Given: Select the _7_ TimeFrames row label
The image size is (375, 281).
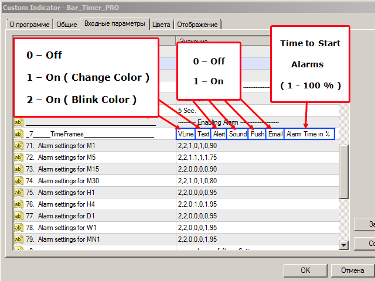Looking at the screenshot, I should click(88, 134).
